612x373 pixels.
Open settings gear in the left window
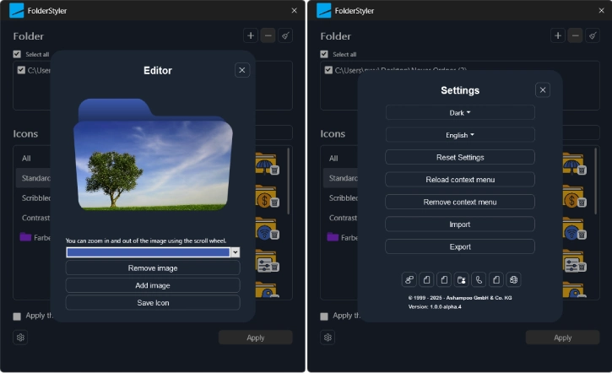20,337
